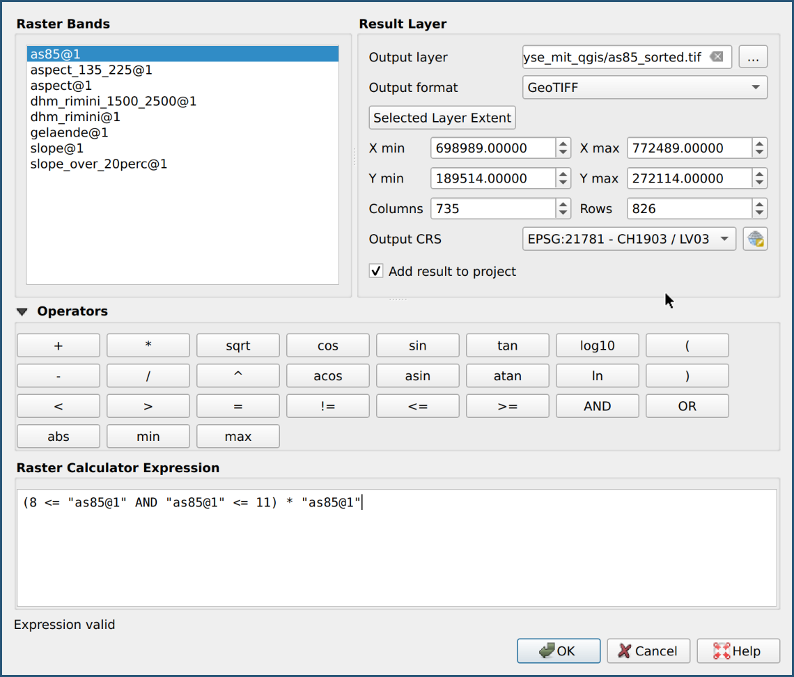Select the dhm_rimini@1 raster band
The height and width of the screenshot is (677, 794).
pyautogui.click(x=75, y=117)
